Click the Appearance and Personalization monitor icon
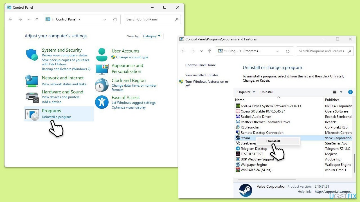Viewport: 360px width, 202px height. (102, 69)
